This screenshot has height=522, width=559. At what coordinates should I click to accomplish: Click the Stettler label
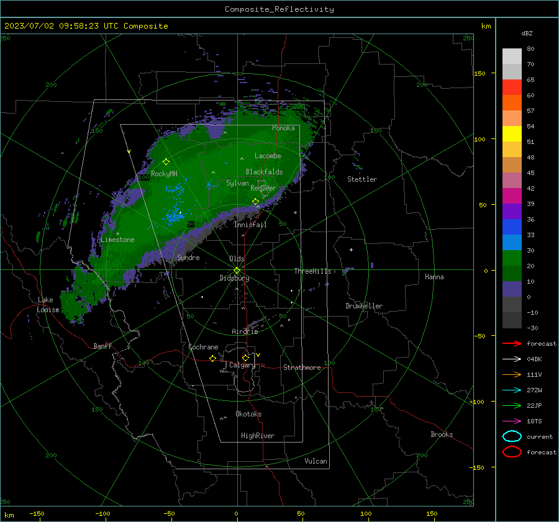[362, 179]
